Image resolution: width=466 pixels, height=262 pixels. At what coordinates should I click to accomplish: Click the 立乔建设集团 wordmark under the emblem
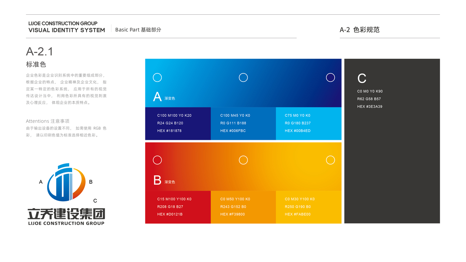[x=66, y=214]
